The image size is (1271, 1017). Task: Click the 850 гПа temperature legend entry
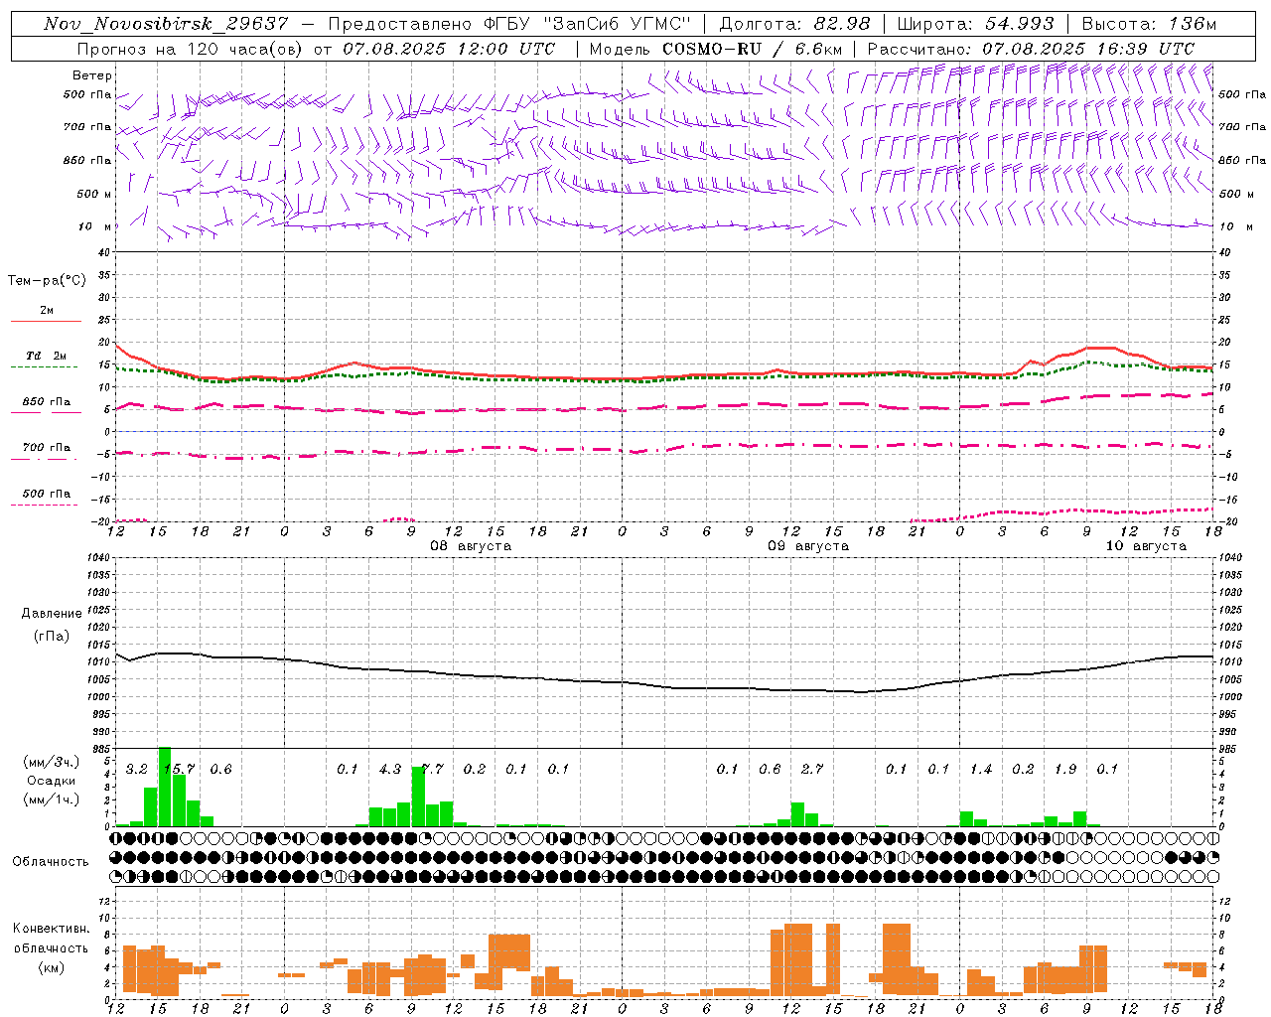(46, 402)
